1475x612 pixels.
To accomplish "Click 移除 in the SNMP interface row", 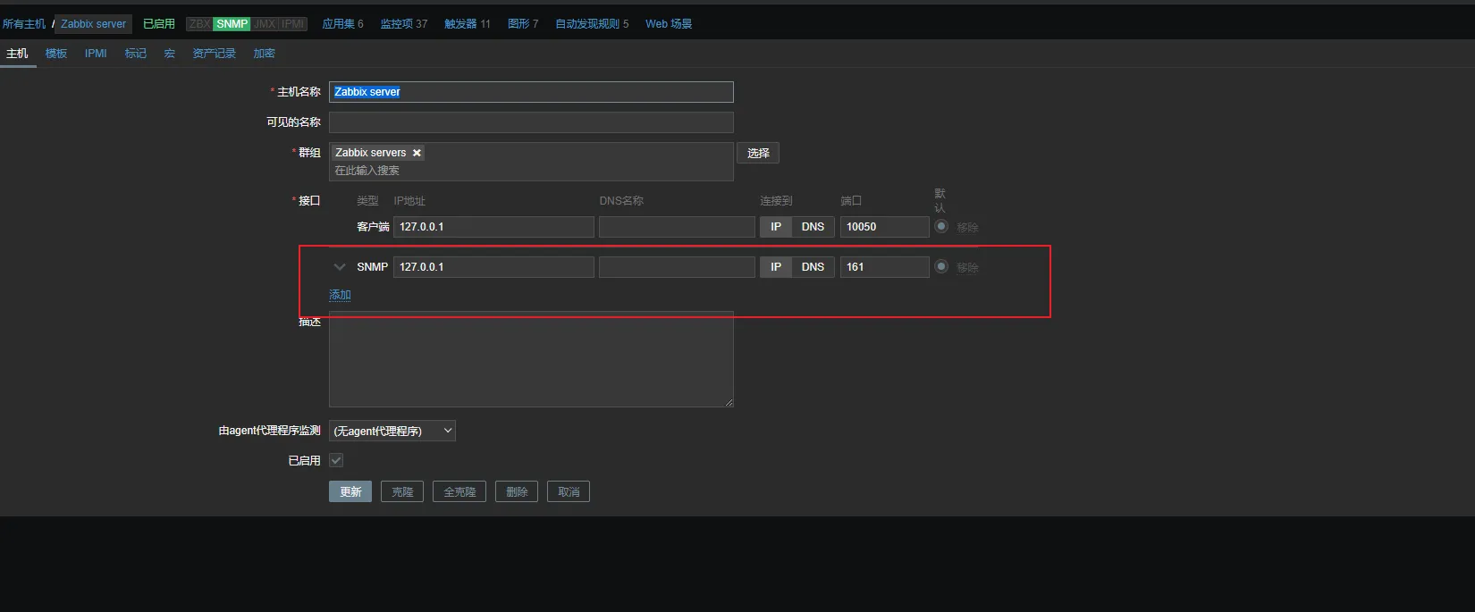I will [x=967, y=267].
